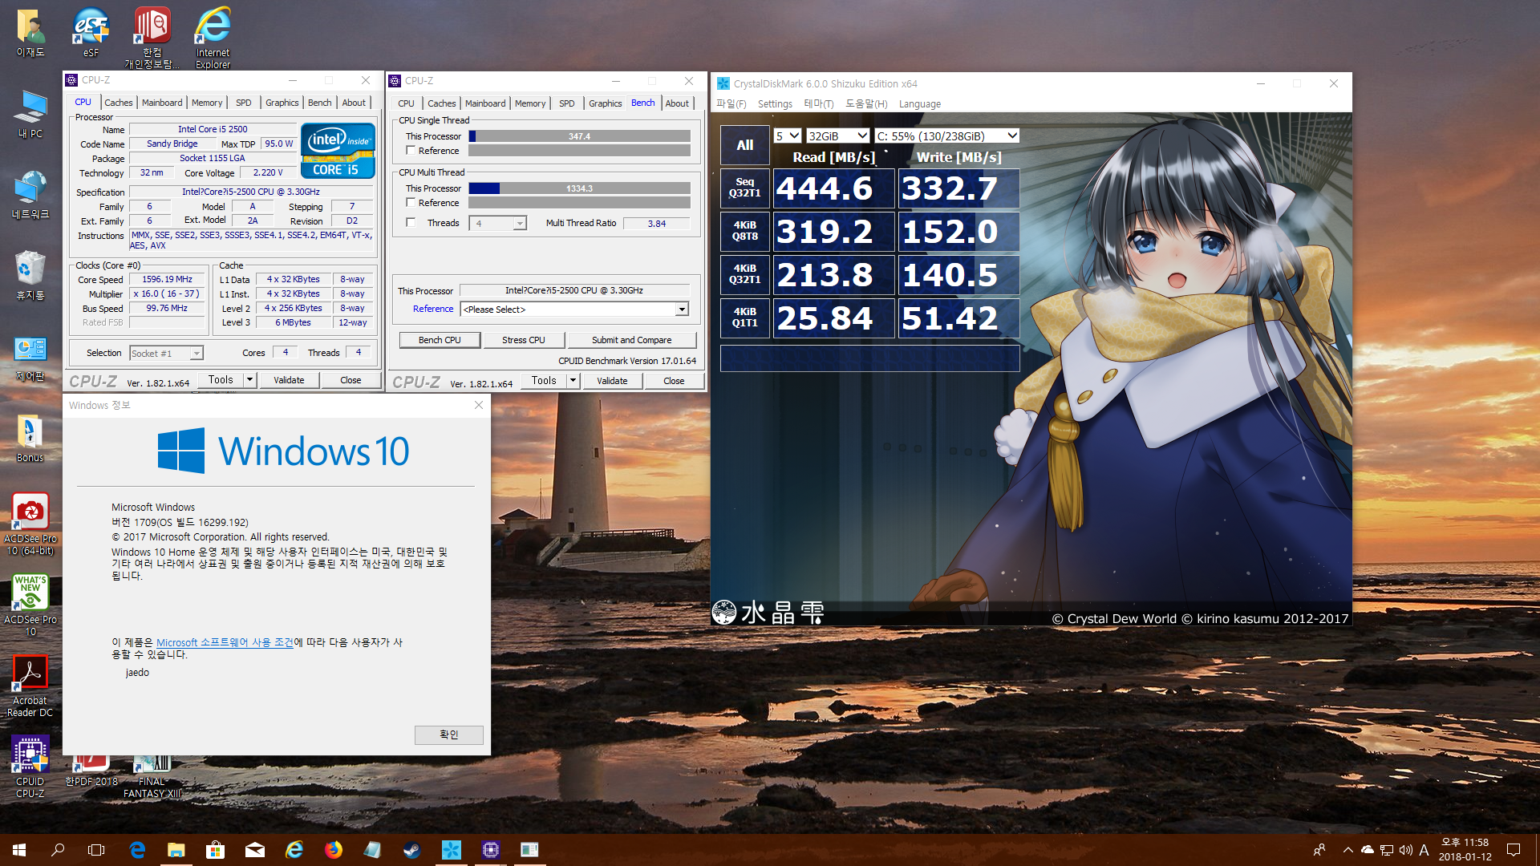This screenshot has width=1540, height=866.
Task: Switch to Caches tab in left CPU-Z window
Action: [118, 103]
